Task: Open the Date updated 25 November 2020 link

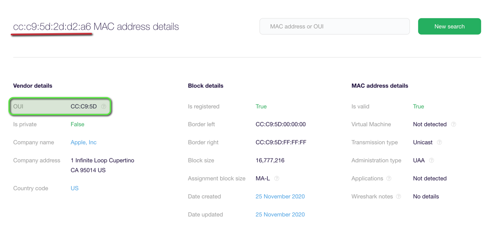Action: 280,214
